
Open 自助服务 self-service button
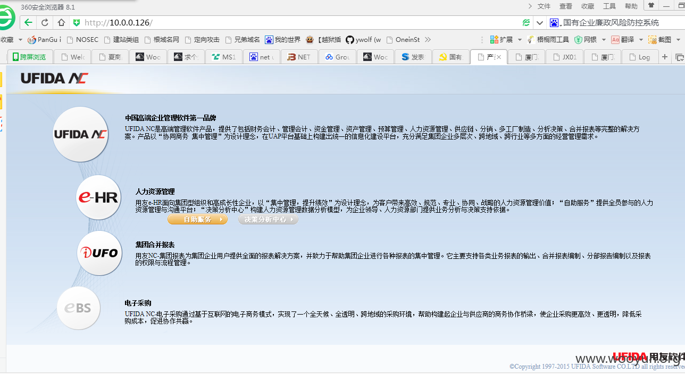point(197,220)
